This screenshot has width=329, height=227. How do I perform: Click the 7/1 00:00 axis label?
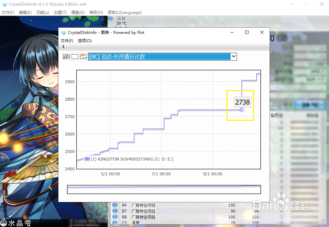coord(161,174)
